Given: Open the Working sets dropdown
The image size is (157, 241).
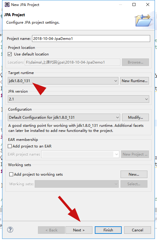Looking at the screenshot, I should [x=77, y=184].
